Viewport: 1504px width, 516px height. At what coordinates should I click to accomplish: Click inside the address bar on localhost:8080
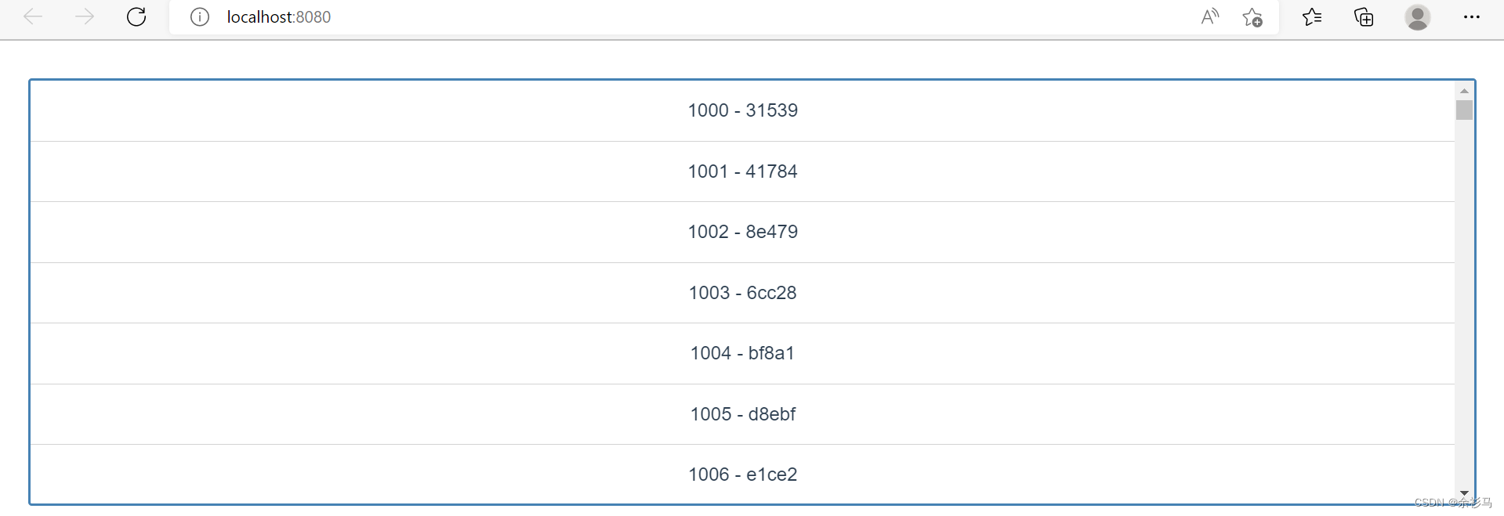[x=279, y=16]
